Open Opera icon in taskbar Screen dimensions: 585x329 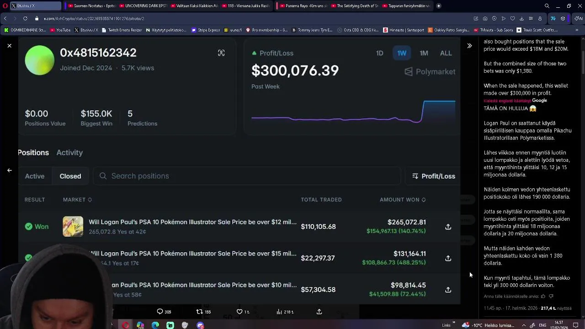125,325
